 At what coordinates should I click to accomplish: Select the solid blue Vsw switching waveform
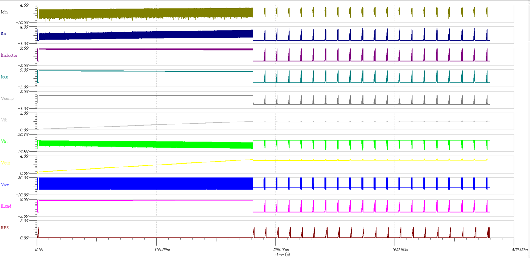click(145, 184)
